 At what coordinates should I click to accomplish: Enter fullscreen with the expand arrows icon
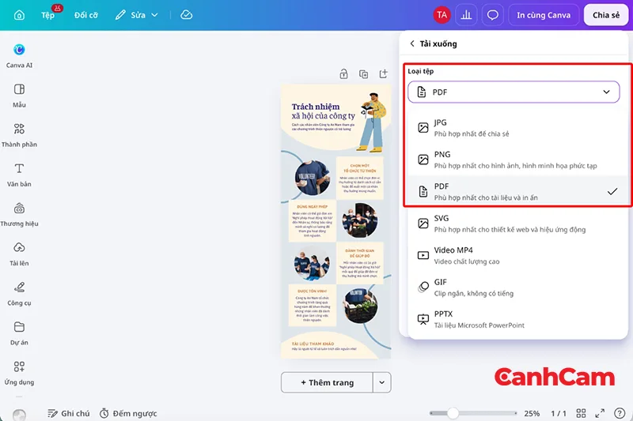click(600, 413)
